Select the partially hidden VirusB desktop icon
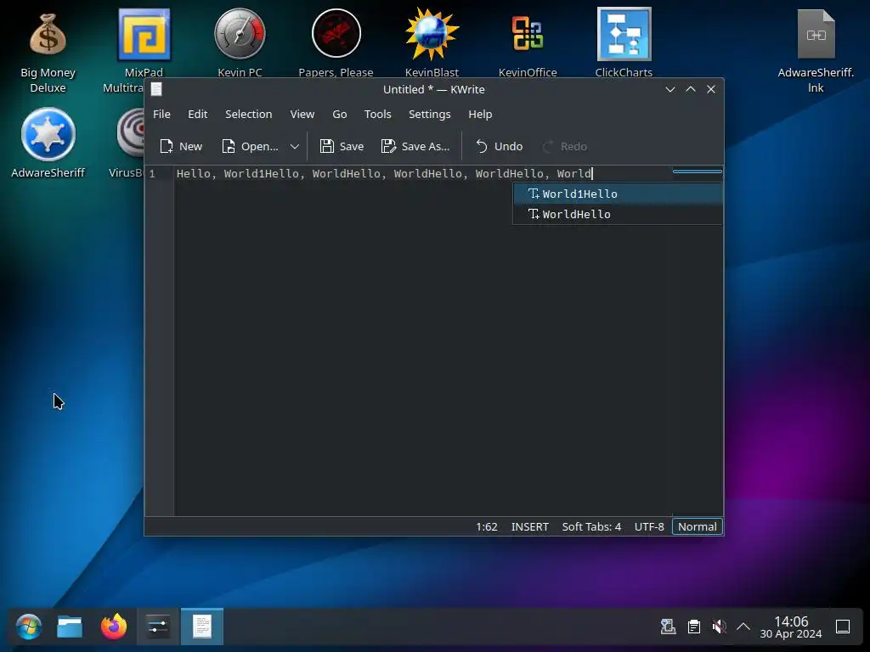Viewport: 870px width, 652px height. coord(129,143)
